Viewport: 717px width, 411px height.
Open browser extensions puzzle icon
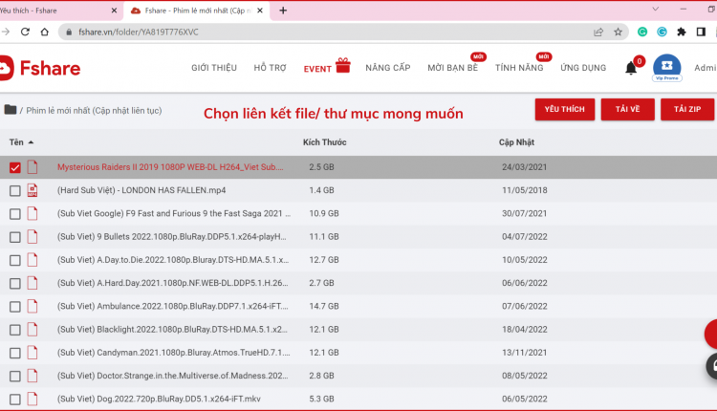(x=682, y=32)
